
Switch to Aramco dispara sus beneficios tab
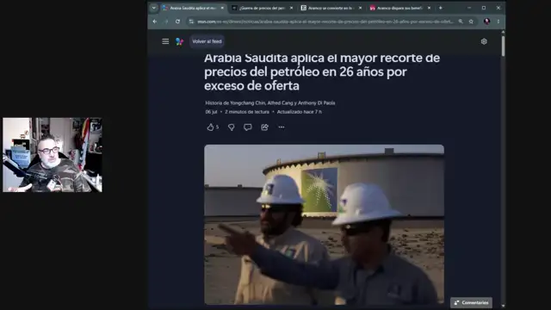399,8
